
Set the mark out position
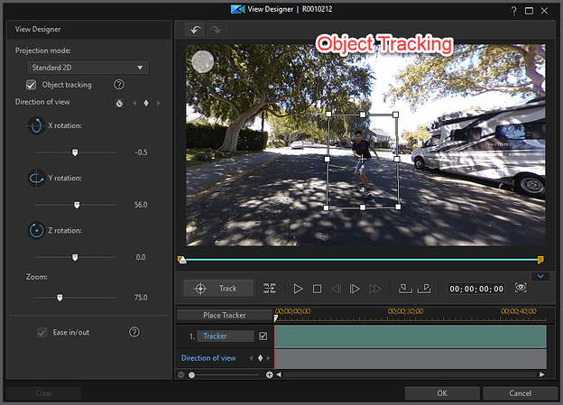(424, 289)
